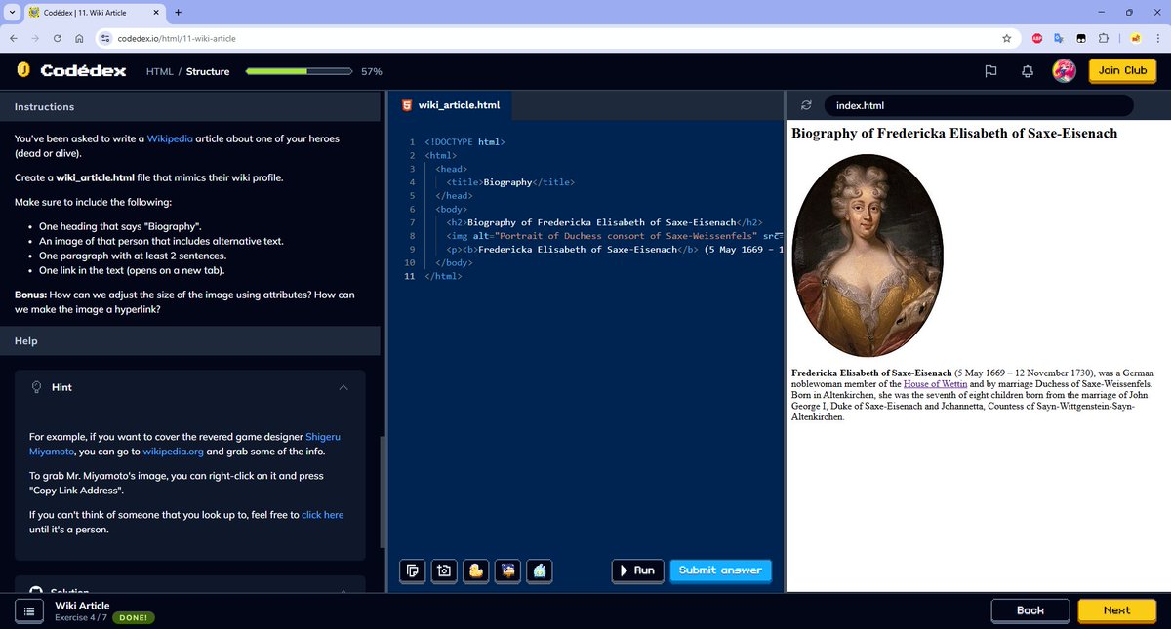Click the course progress bar
The height and width of the screenshot is (629, 1171).
[x=299, y=71]
